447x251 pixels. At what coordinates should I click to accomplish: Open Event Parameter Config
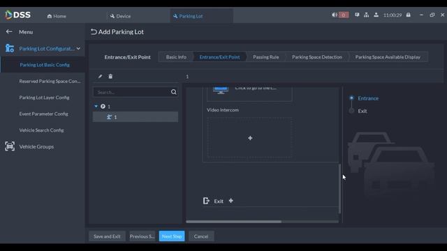pyautogui.click(x=43, y=114)
